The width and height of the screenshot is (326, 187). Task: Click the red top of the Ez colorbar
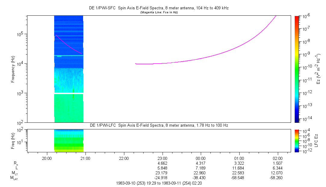point(297,17)
